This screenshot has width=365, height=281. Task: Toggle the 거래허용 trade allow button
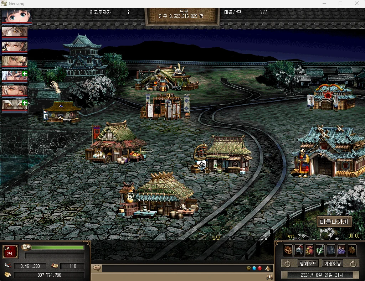pyautogui.click(x=333, y=264)
